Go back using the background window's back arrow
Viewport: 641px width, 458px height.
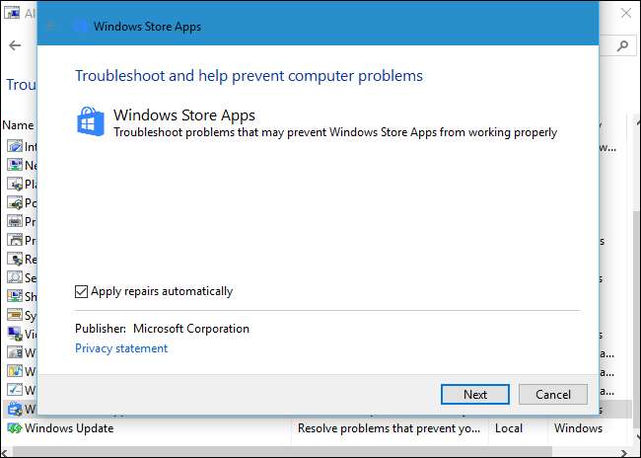[x=14, y=45]
